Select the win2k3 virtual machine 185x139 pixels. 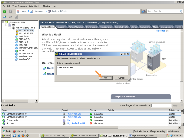pyautogui.click(x=22, y=50)
